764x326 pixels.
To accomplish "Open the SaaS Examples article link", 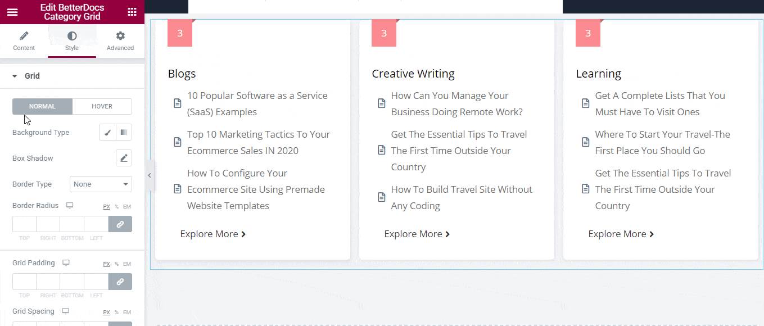I will click(x=257, y=103).
